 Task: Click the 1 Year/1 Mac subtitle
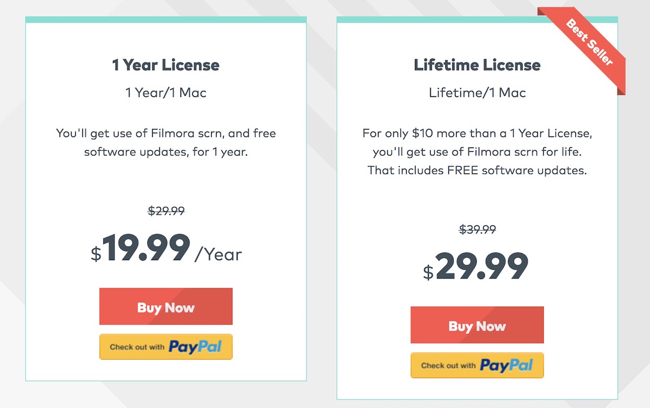[x=166, y=93]
